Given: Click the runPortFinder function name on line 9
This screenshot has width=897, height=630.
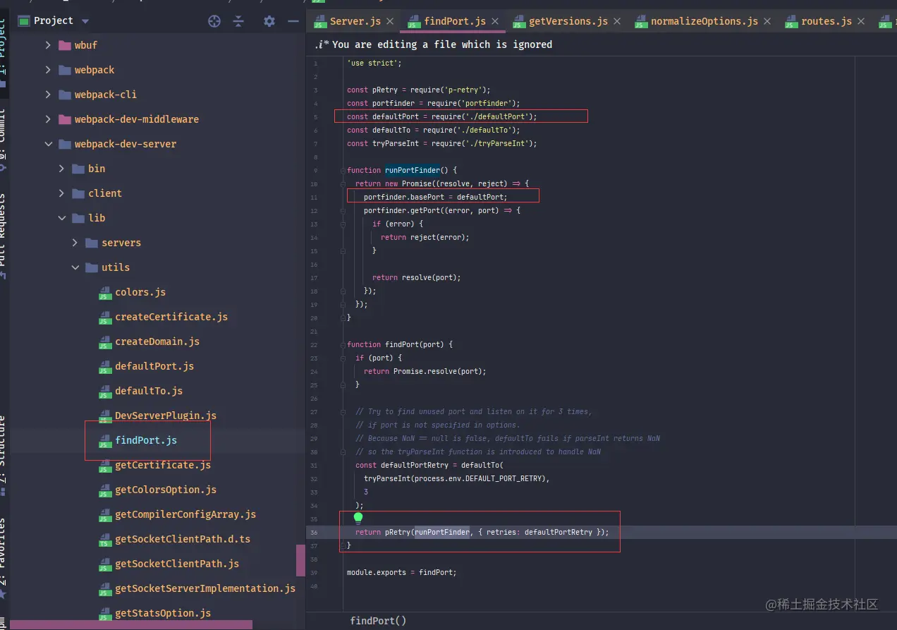Looking at the screenshot, I should pos(412,170).
